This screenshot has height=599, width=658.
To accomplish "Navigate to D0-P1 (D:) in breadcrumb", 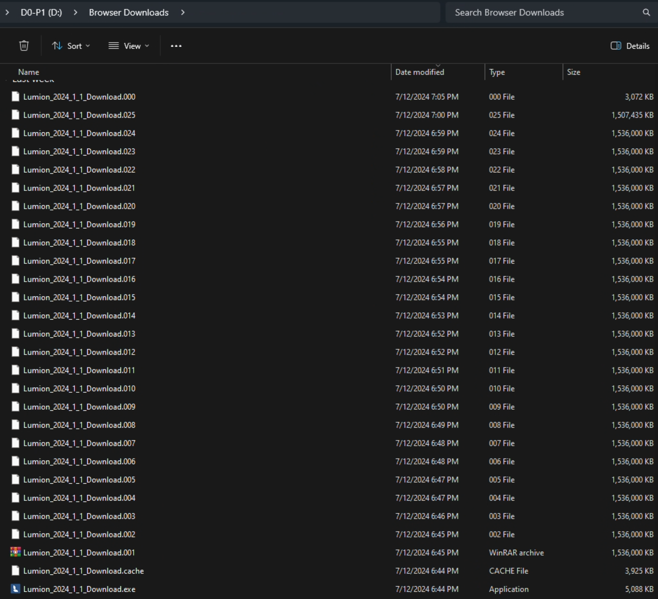I will (x=41, y=12).
